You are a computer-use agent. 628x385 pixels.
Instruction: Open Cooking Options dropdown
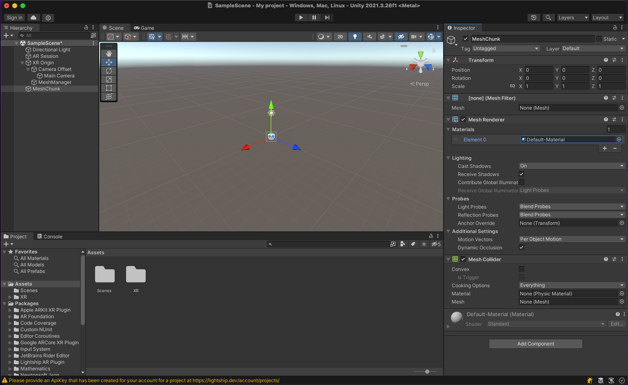click(x=572, y=285)
